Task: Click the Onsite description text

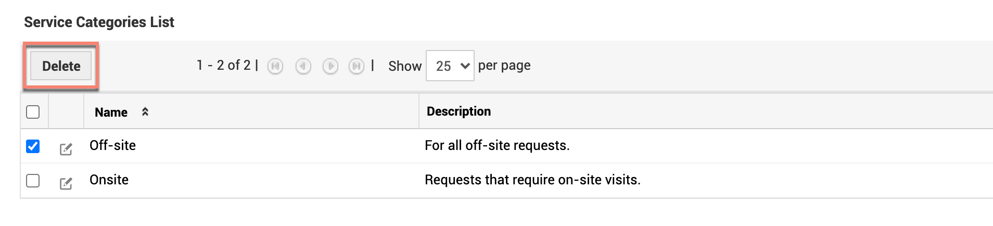Action: (x=532, y=180)
